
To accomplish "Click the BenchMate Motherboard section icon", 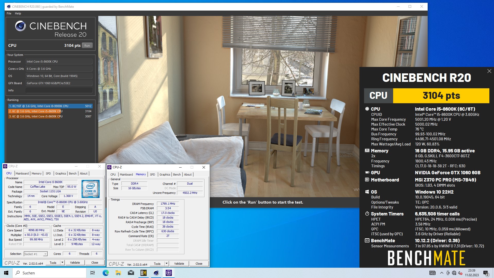I will coord(367,180).
